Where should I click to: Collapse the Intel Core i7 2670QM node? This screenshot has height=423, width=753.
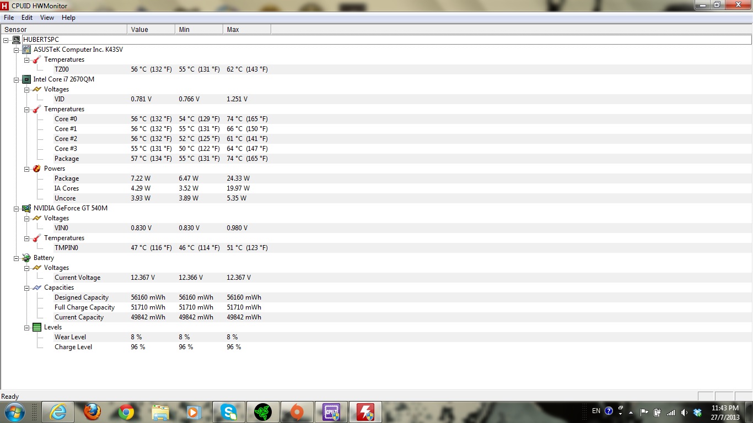pyautogui.click(x=17, y=79)
